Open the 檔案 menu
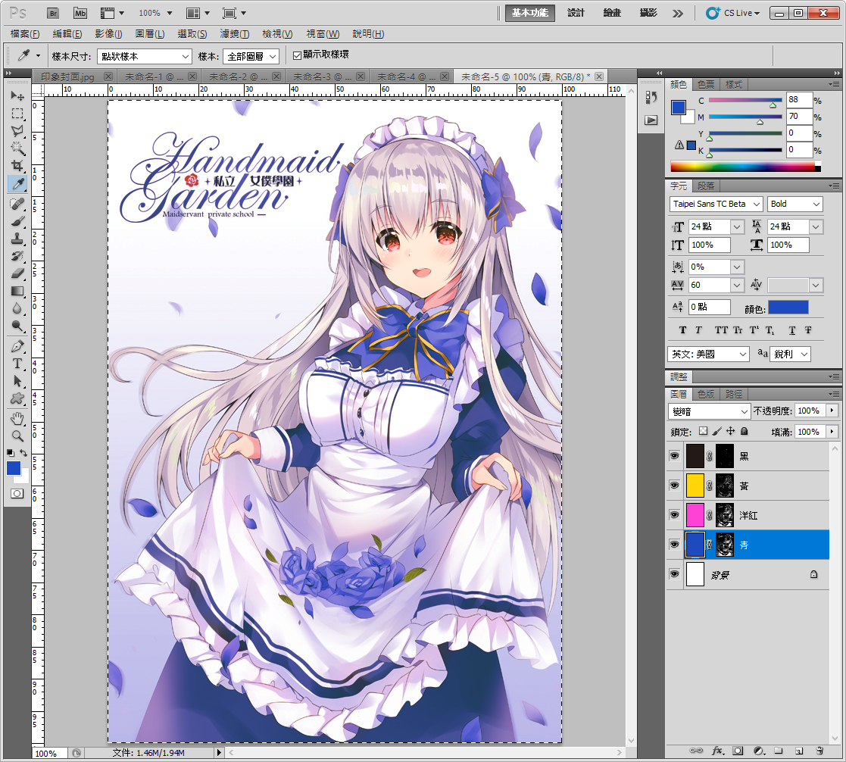Image resolution: width=846 pixels, height=762 pixels. pos(25,34)
